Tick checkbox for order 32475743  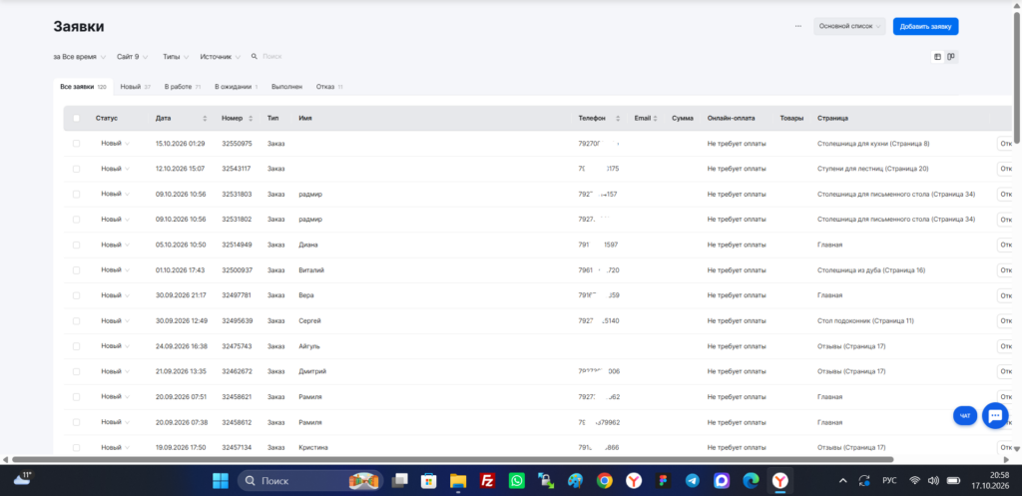tap(76, 346)
